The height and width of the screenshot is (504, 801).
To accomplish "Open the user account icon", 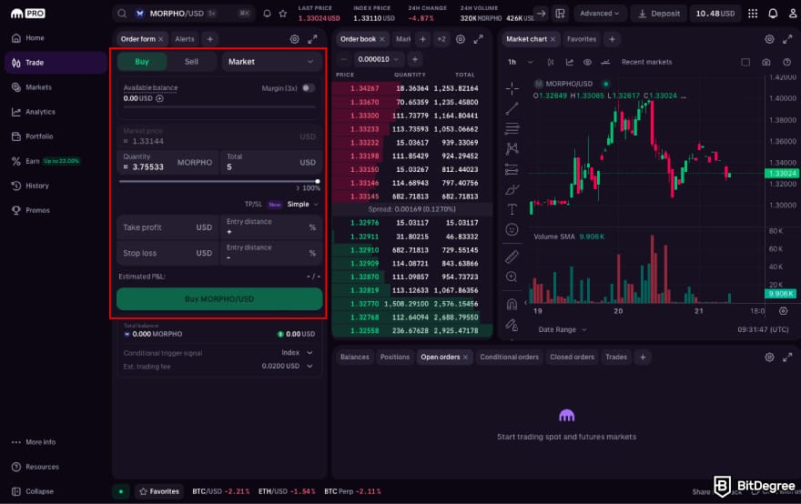I will [x=792, y=14].
